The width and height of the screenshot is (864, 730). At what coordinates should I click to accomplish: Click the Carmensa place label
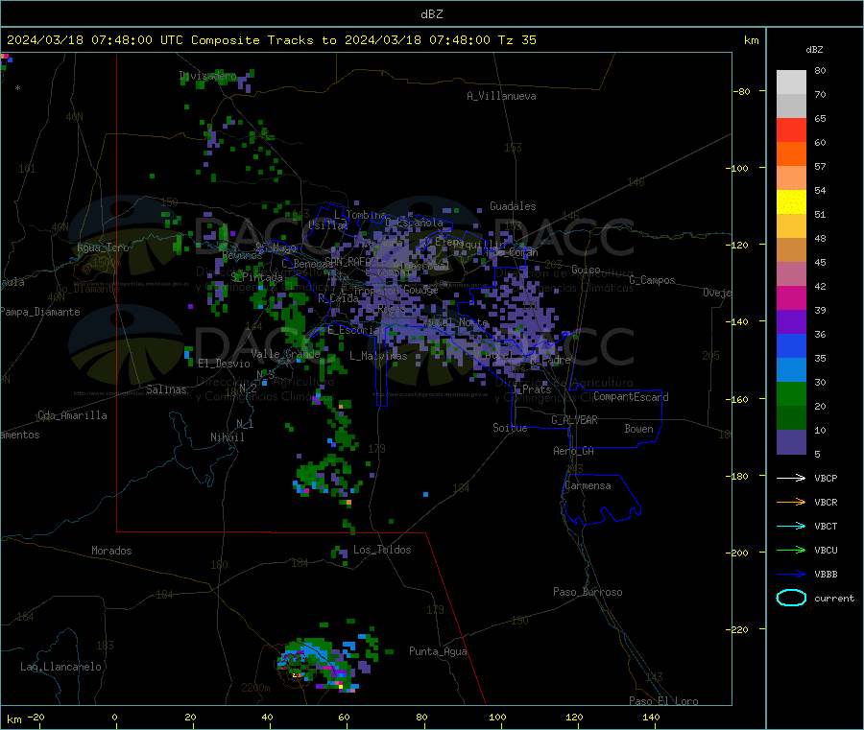click(588, 485)
